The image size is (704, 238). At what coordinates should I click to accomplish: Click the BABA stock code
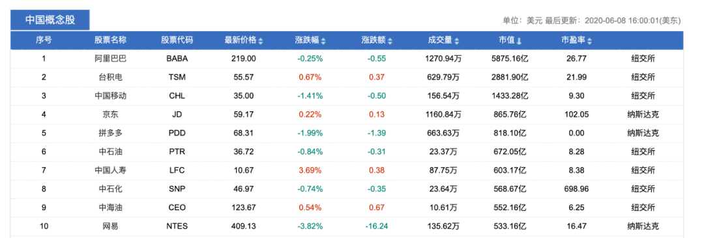coord(177,59)
